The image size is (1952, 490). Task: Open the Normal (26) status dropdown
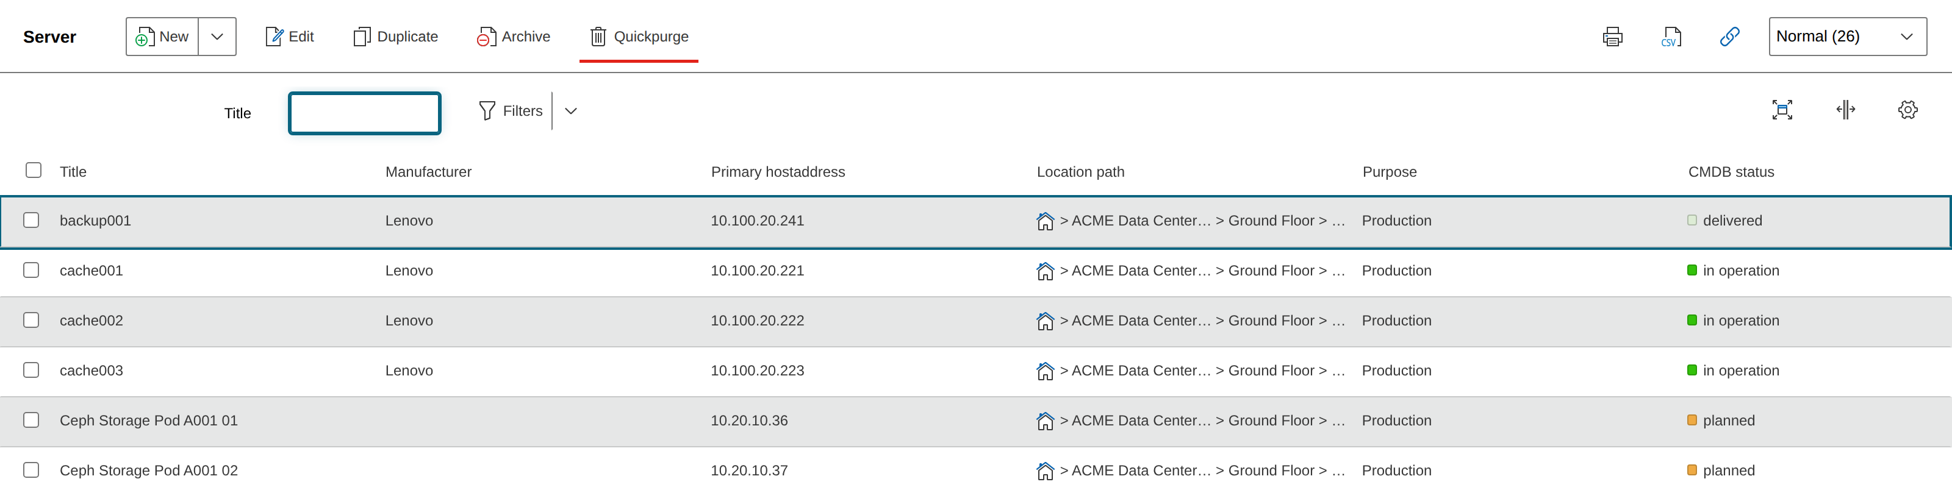tap(1848, 37)
